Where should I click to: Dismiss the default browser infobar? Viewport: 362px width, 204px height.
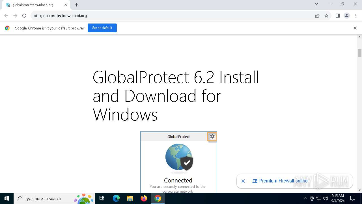click(x=355, y=28)
